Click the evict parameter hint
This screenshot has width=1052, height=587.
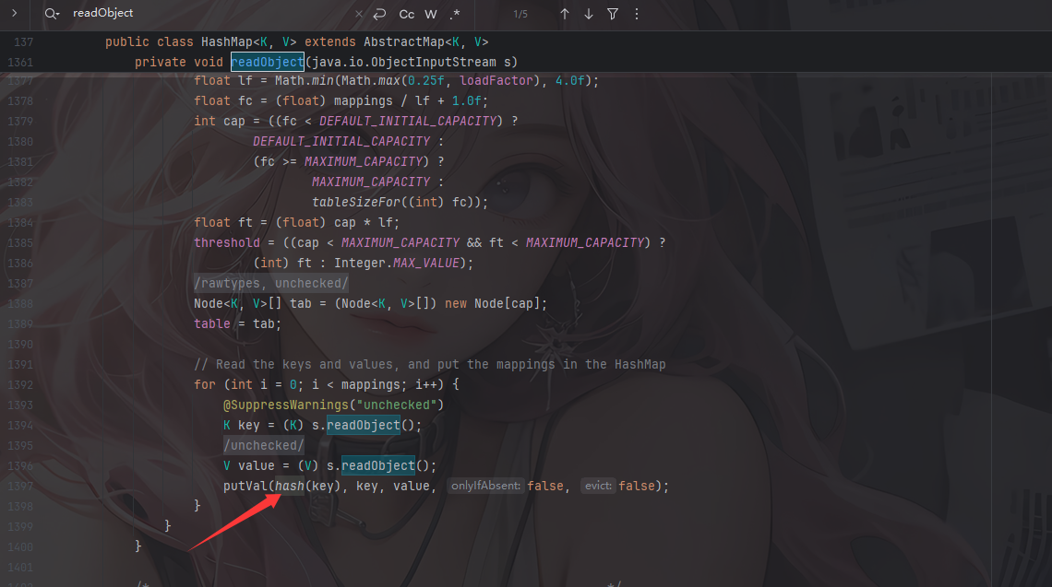click(597, 487)
